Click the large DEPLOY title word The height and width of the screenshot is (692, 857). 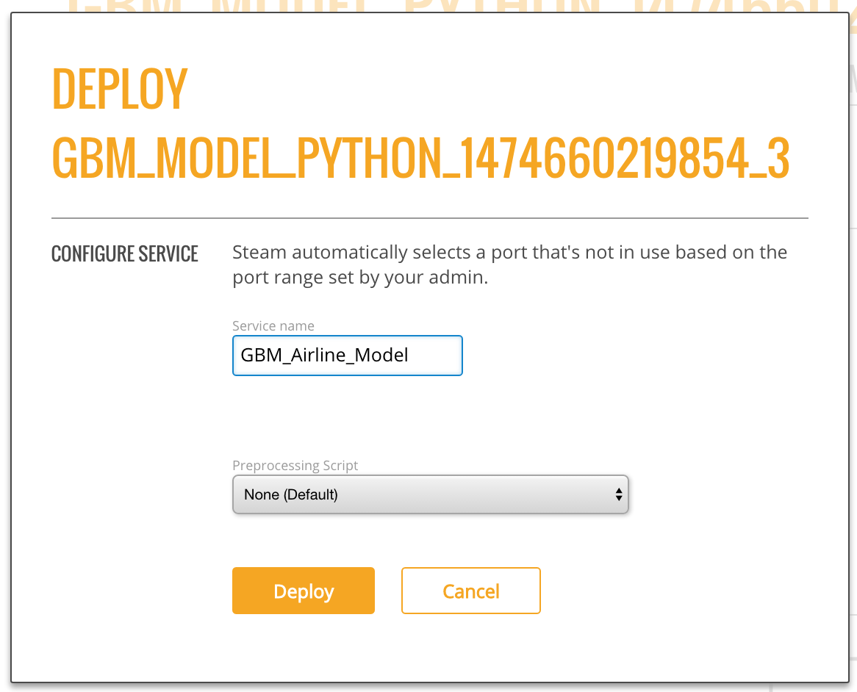(x=120, y=90)
